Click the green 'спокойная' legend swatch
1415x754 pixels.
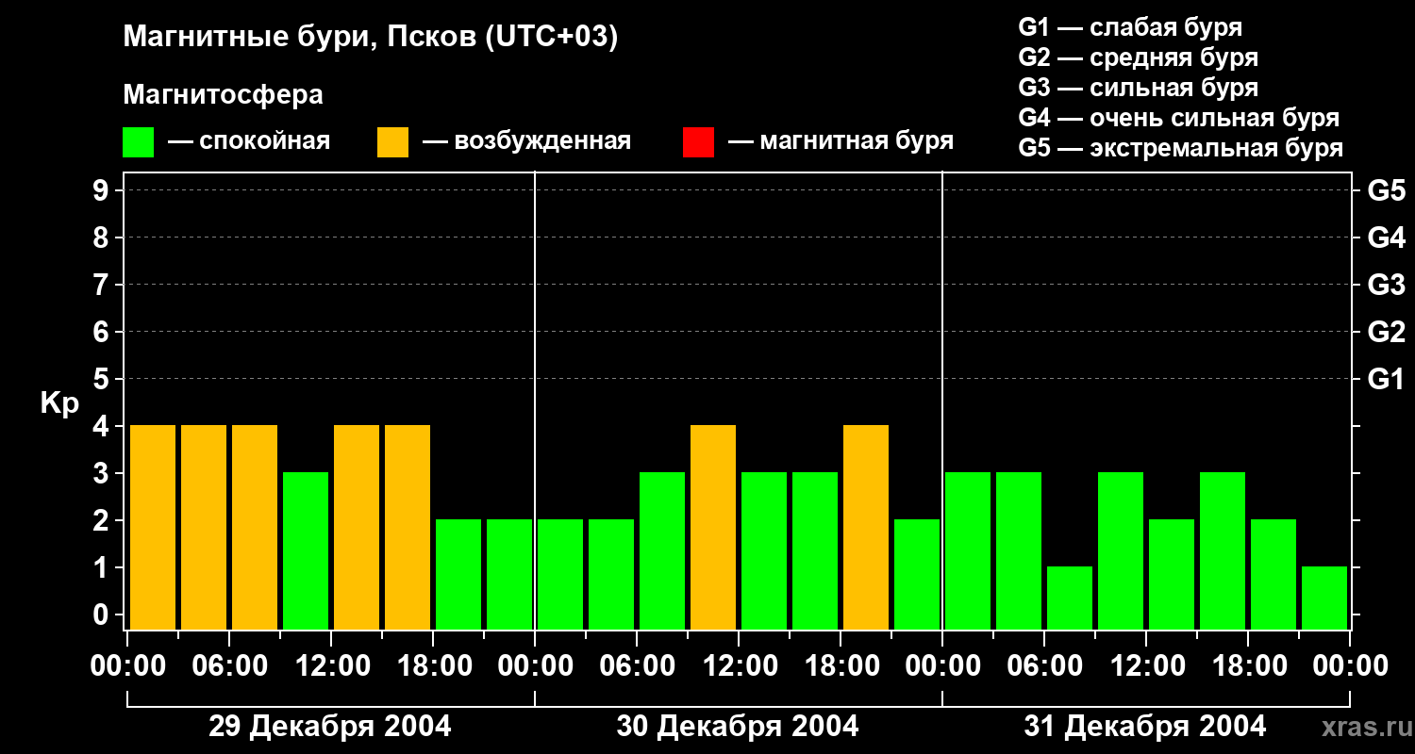138,142
